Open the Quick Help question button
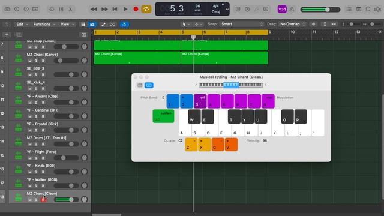Image resolution: width=384 pixels, height=216 pixels. click(x=26, y=10)
